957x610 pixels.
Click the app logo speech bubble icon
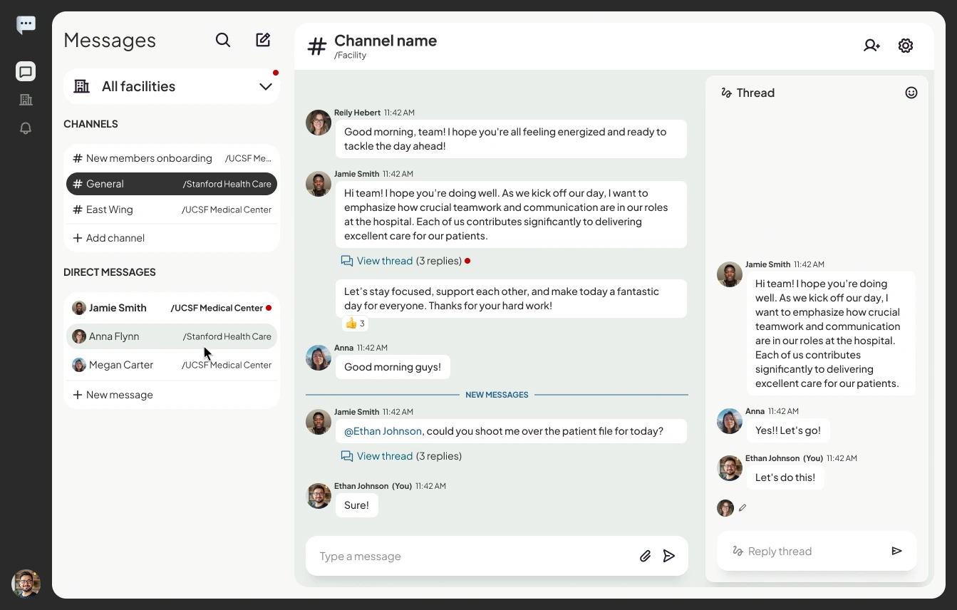(26, 25)
